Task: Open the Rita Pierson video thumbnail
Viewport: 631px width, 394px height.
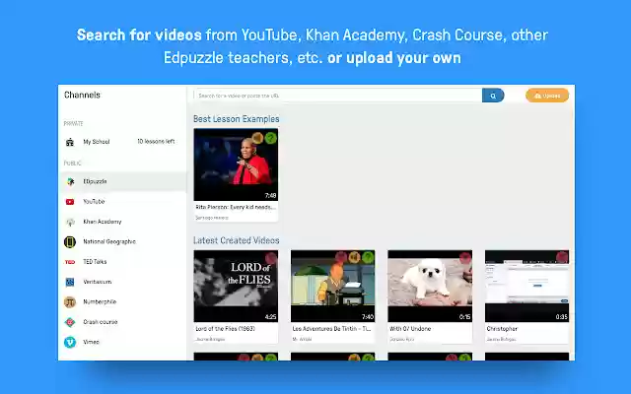Action: (x=236, y=164)
